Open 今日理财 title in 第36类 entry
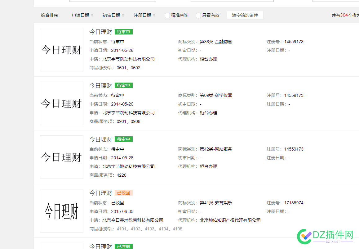The width and height of the screenshot is (359, 249). [101, 32]
